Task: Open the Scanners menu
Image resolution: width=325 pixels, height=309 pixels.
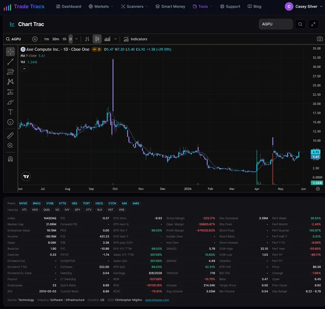Action: pyautogui.click(x=134, y=7)
